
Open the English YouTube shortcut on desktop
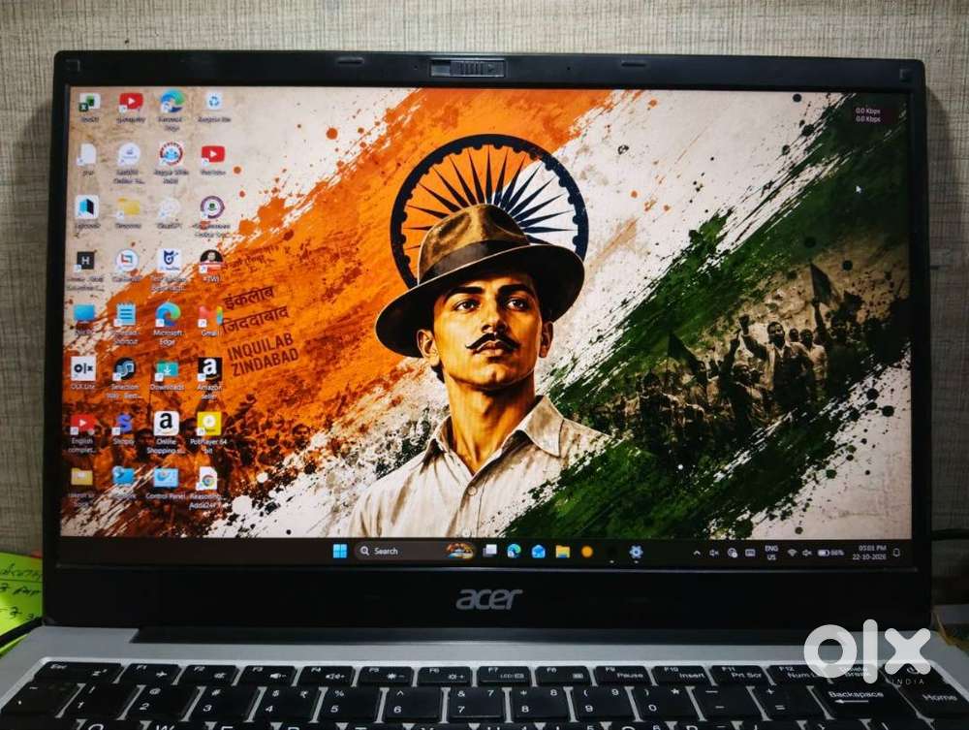click(82, 432)
